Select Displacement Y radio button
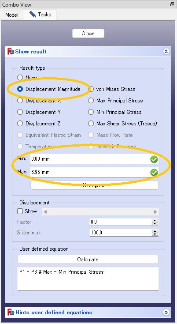This screenshot has width=177, height=324. (x=39, y=112)
